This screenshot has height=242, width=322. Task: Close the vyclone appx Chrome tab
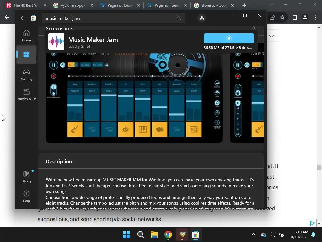click(92, 5)
